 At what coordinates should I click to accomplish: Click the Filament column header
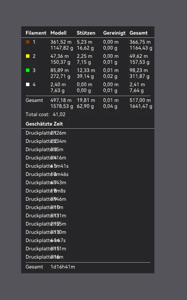pyautogui.click(x=36, y=33)
